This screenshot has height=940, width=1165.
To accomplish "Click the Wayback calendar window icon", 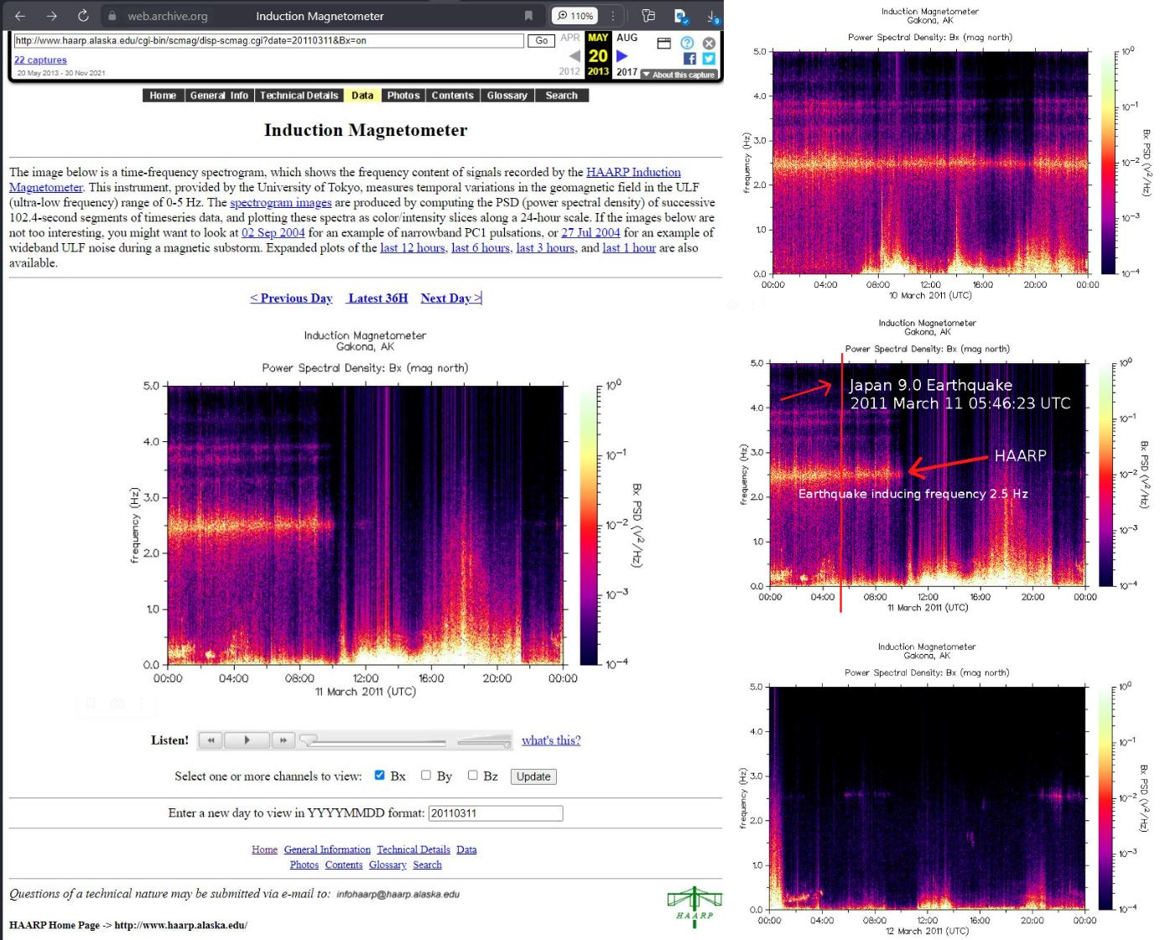I will (x=664, y=44).
